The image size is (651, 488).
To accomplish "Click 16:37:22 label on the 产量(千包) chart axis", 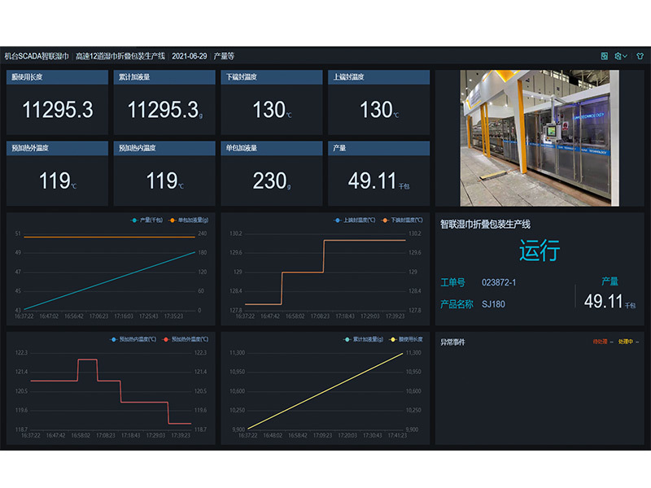I will (24, 316).
